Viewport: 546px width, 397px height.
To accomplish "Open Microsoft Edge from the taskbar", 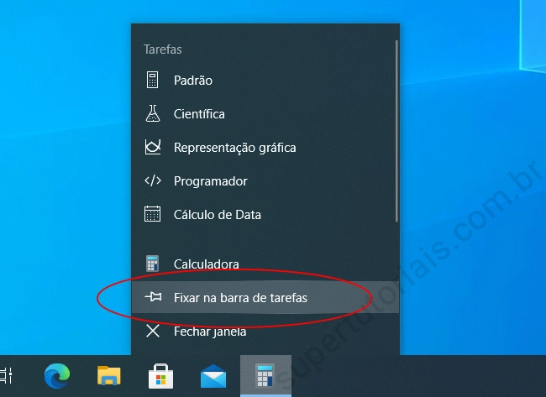I will pyautogui.click(x=57, y=376).
